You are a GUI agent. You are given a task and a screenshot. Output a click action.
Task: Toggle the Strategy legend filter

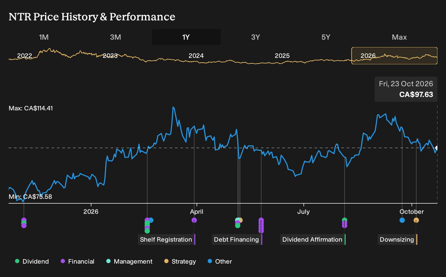point(180,261)
